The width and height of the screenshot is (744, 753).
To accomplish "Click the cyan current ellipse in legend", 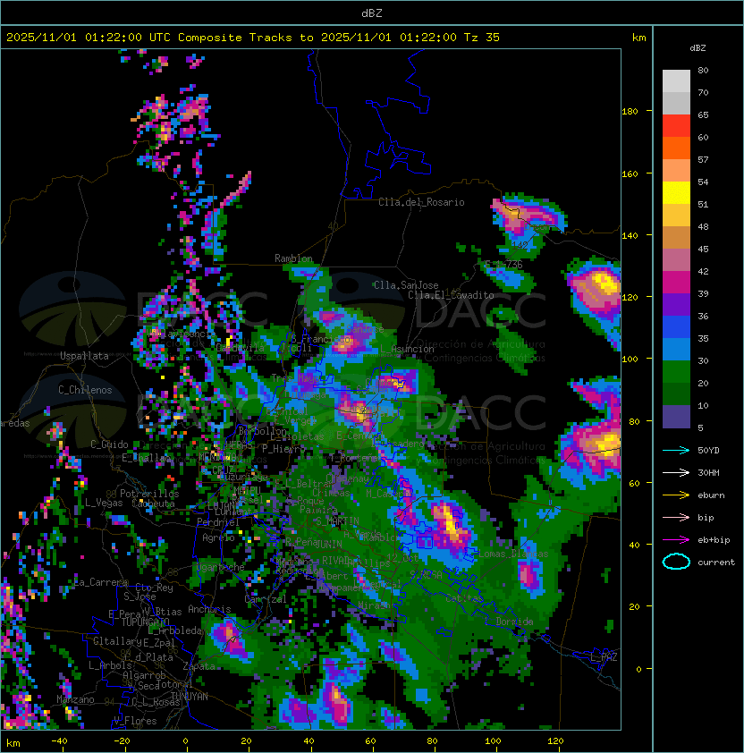I will (676, 562).
